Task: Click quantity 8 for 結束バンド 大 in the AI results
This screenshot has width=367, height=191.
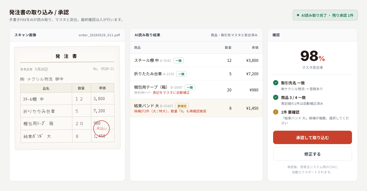Action: (x=230, y=108)
